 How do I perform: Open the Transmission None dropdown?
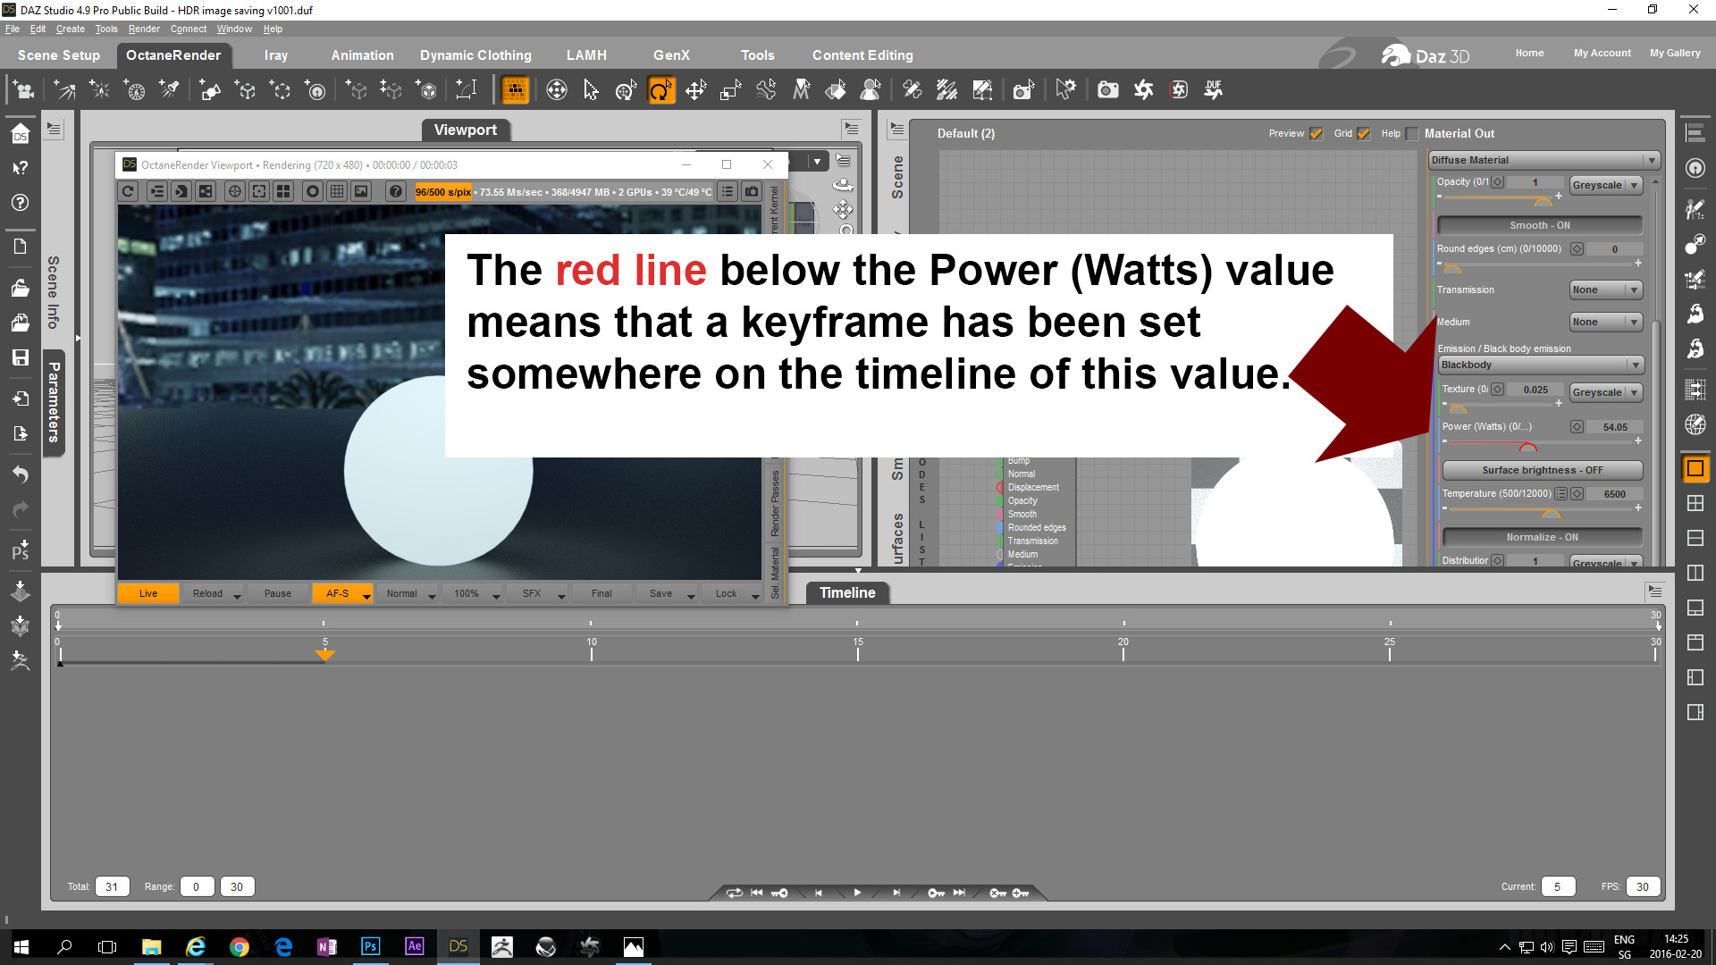pos(1605,289)
